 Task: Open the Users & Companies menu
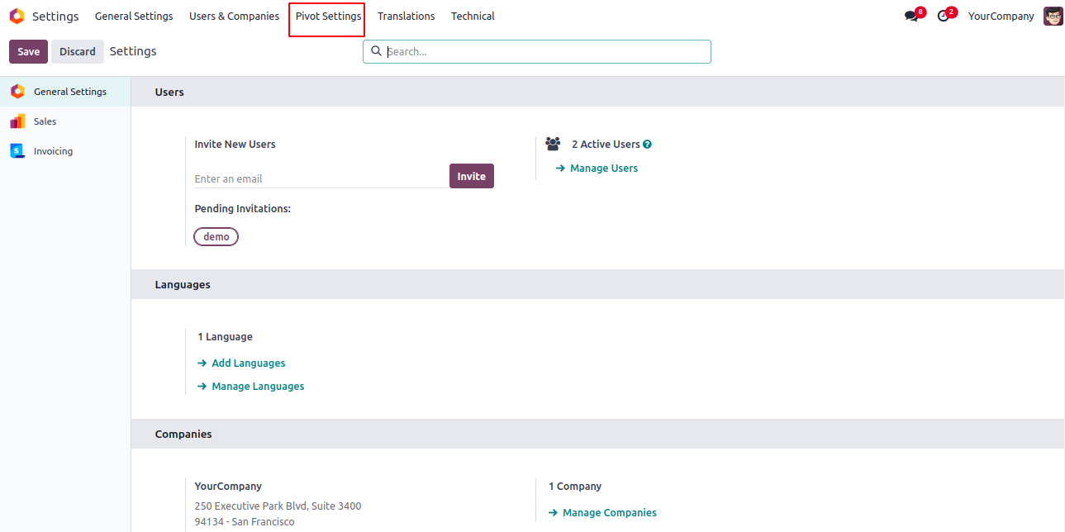tap(234, 17)
